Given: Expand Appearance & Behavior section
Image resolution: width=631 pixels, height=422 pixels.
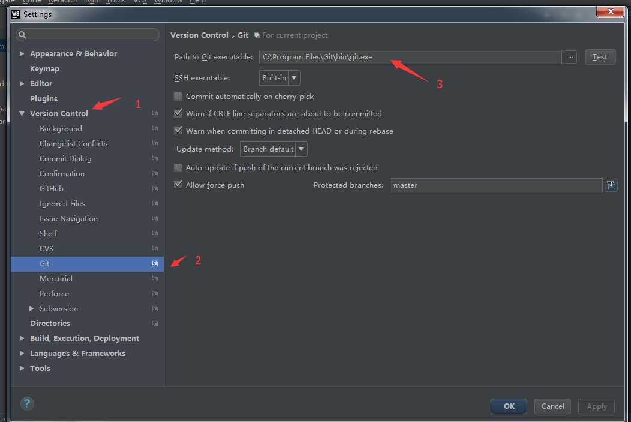Looking at the screenshot, I should click(x=22, y=53).
